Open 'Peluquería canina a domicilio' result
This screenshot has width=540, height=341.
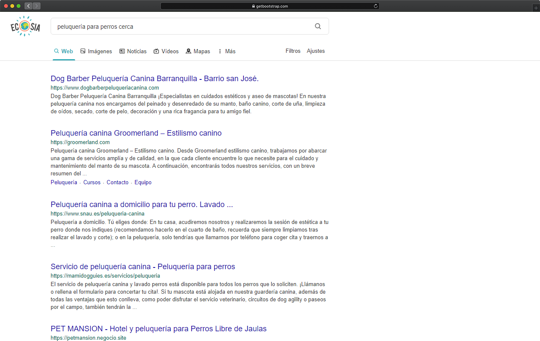coord(142,205)
